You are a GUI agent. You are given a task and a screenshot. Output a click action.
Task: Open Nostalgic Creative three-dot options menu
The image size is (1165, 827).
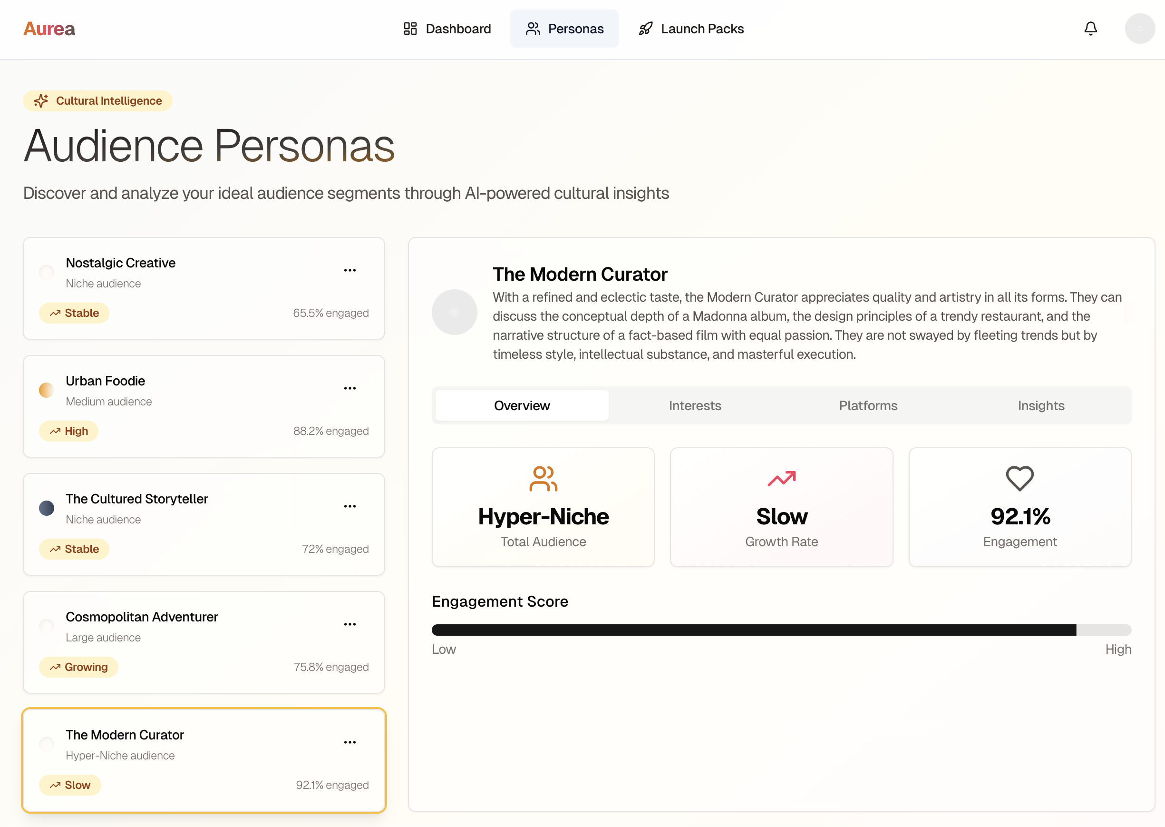coord(349,270)
